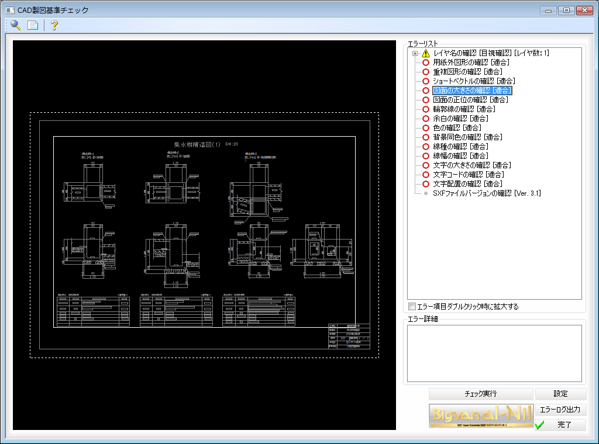The image size is (599, 444).
Task: Click the Bigvan al-Nil logo banner
Action: tap(481, 416)
